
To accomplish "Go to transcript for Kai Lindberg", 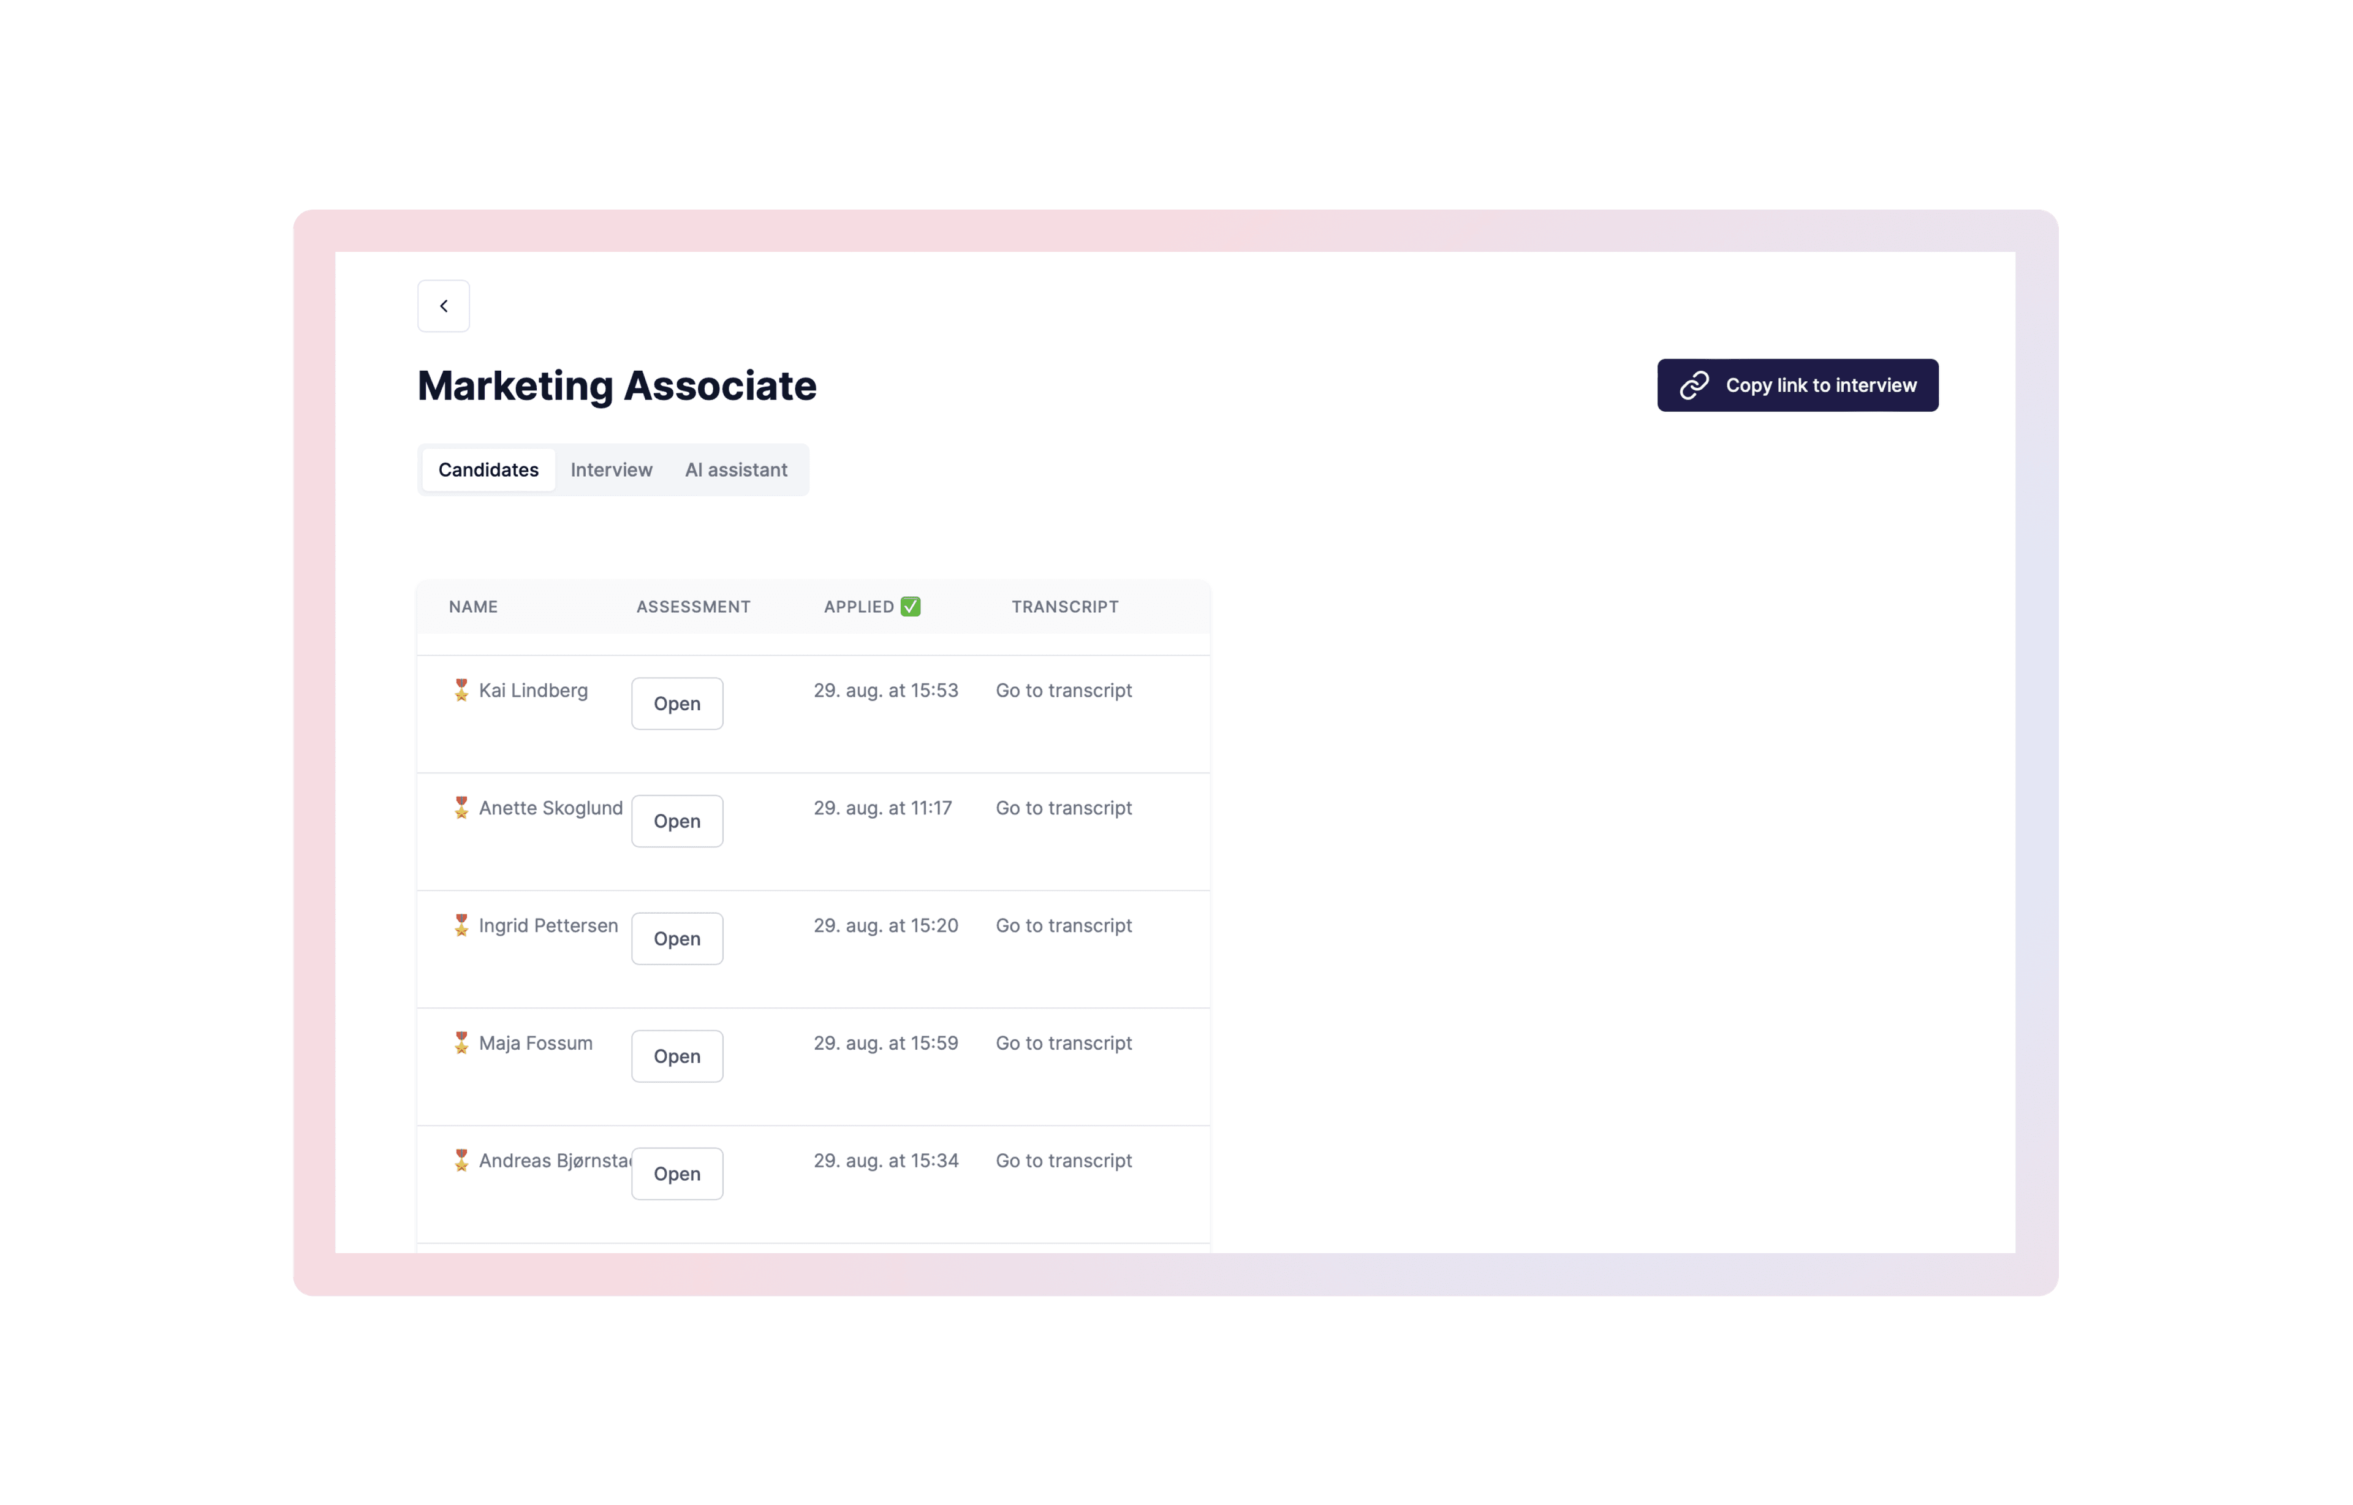I will click(1063, 690).
